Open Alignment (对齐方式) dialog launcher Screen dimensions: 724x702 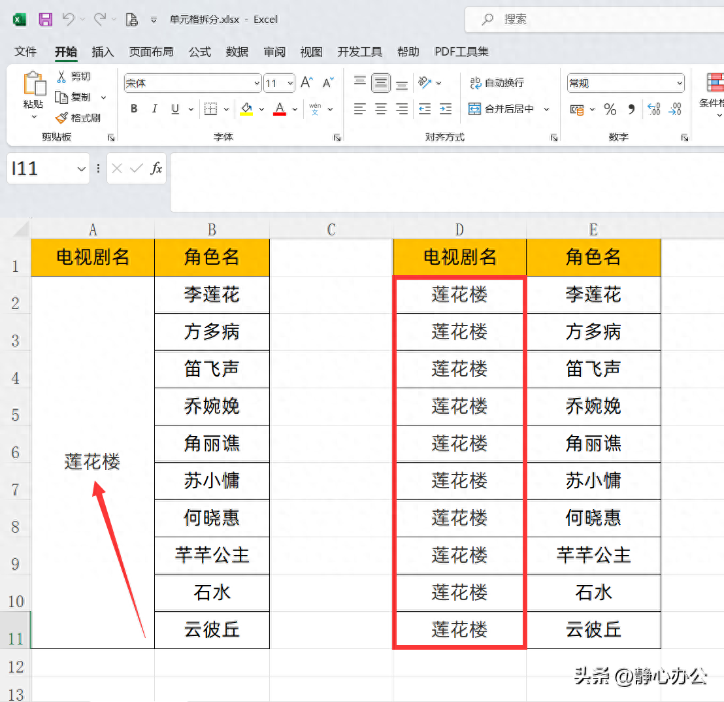point(553,138)
